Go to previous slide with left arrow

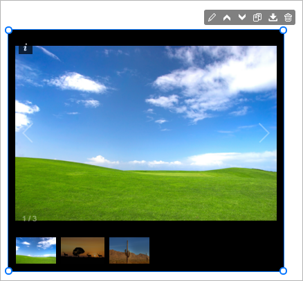coord(28,133)
